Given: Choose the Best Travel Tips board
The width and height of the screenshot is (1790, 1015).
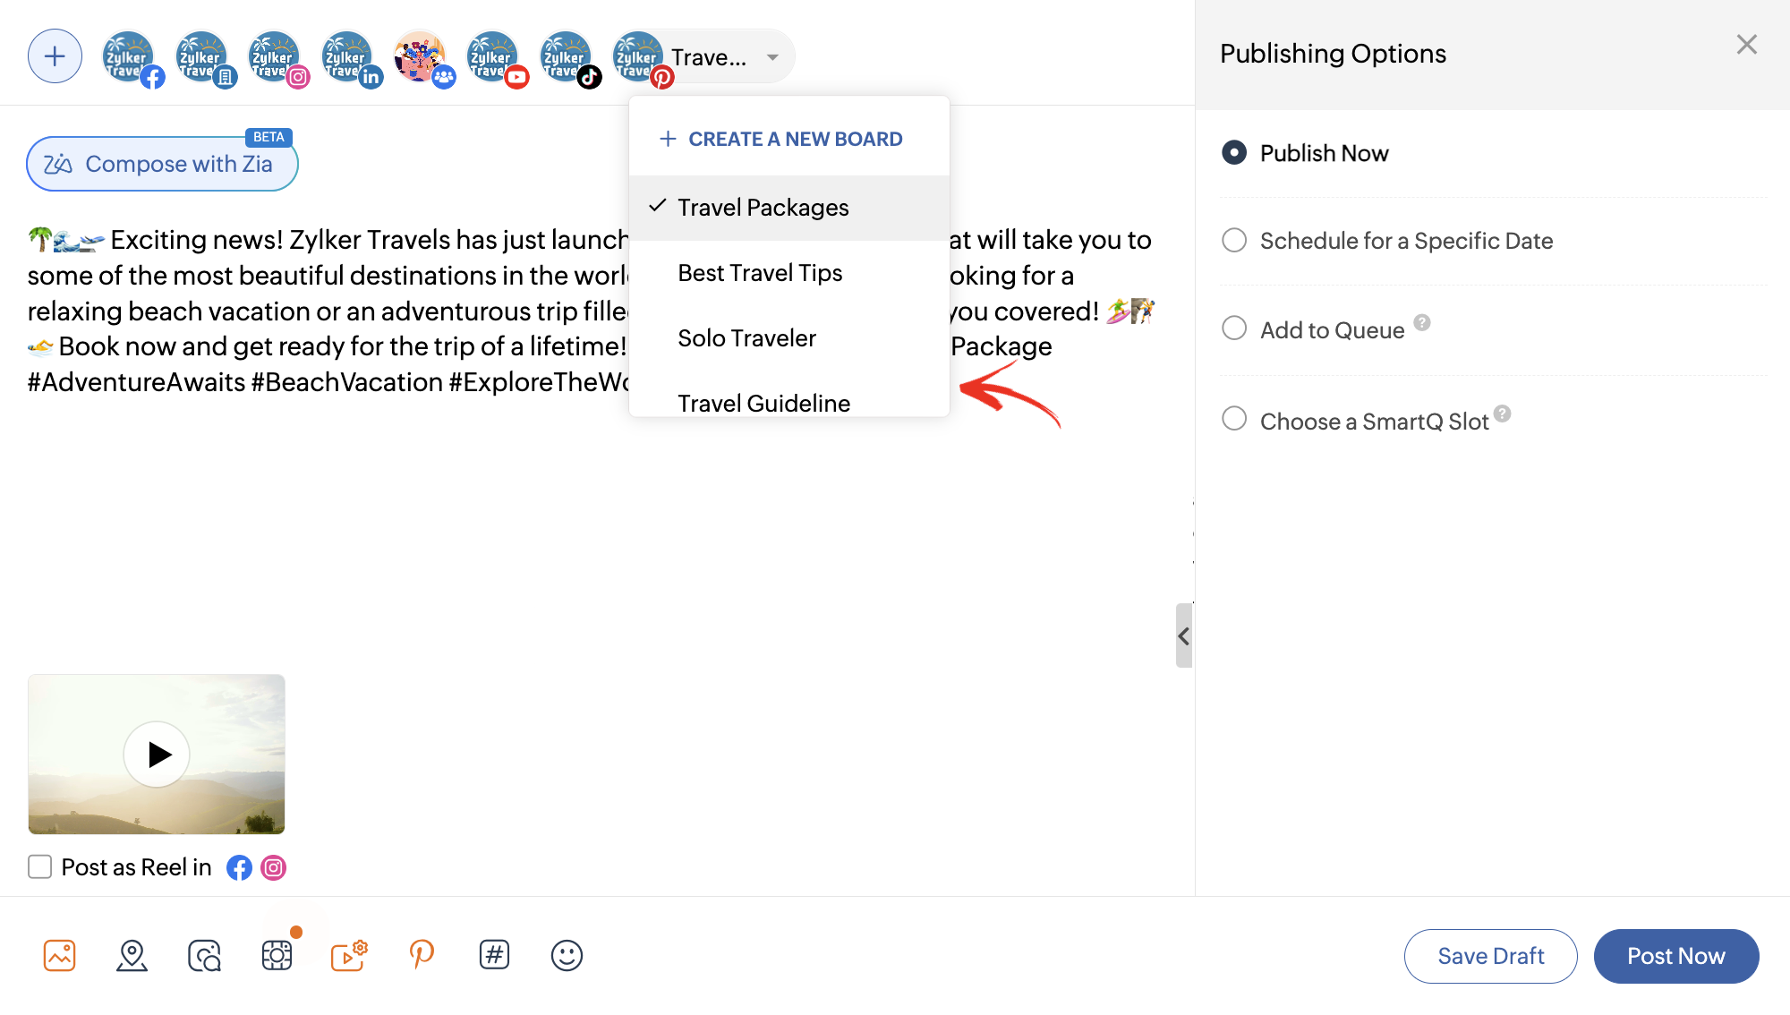Looking at the screenshot, I should (760, 273).
